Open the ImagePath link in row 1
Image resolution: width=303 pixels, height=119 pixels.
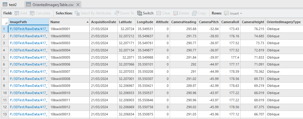[29, 29]
